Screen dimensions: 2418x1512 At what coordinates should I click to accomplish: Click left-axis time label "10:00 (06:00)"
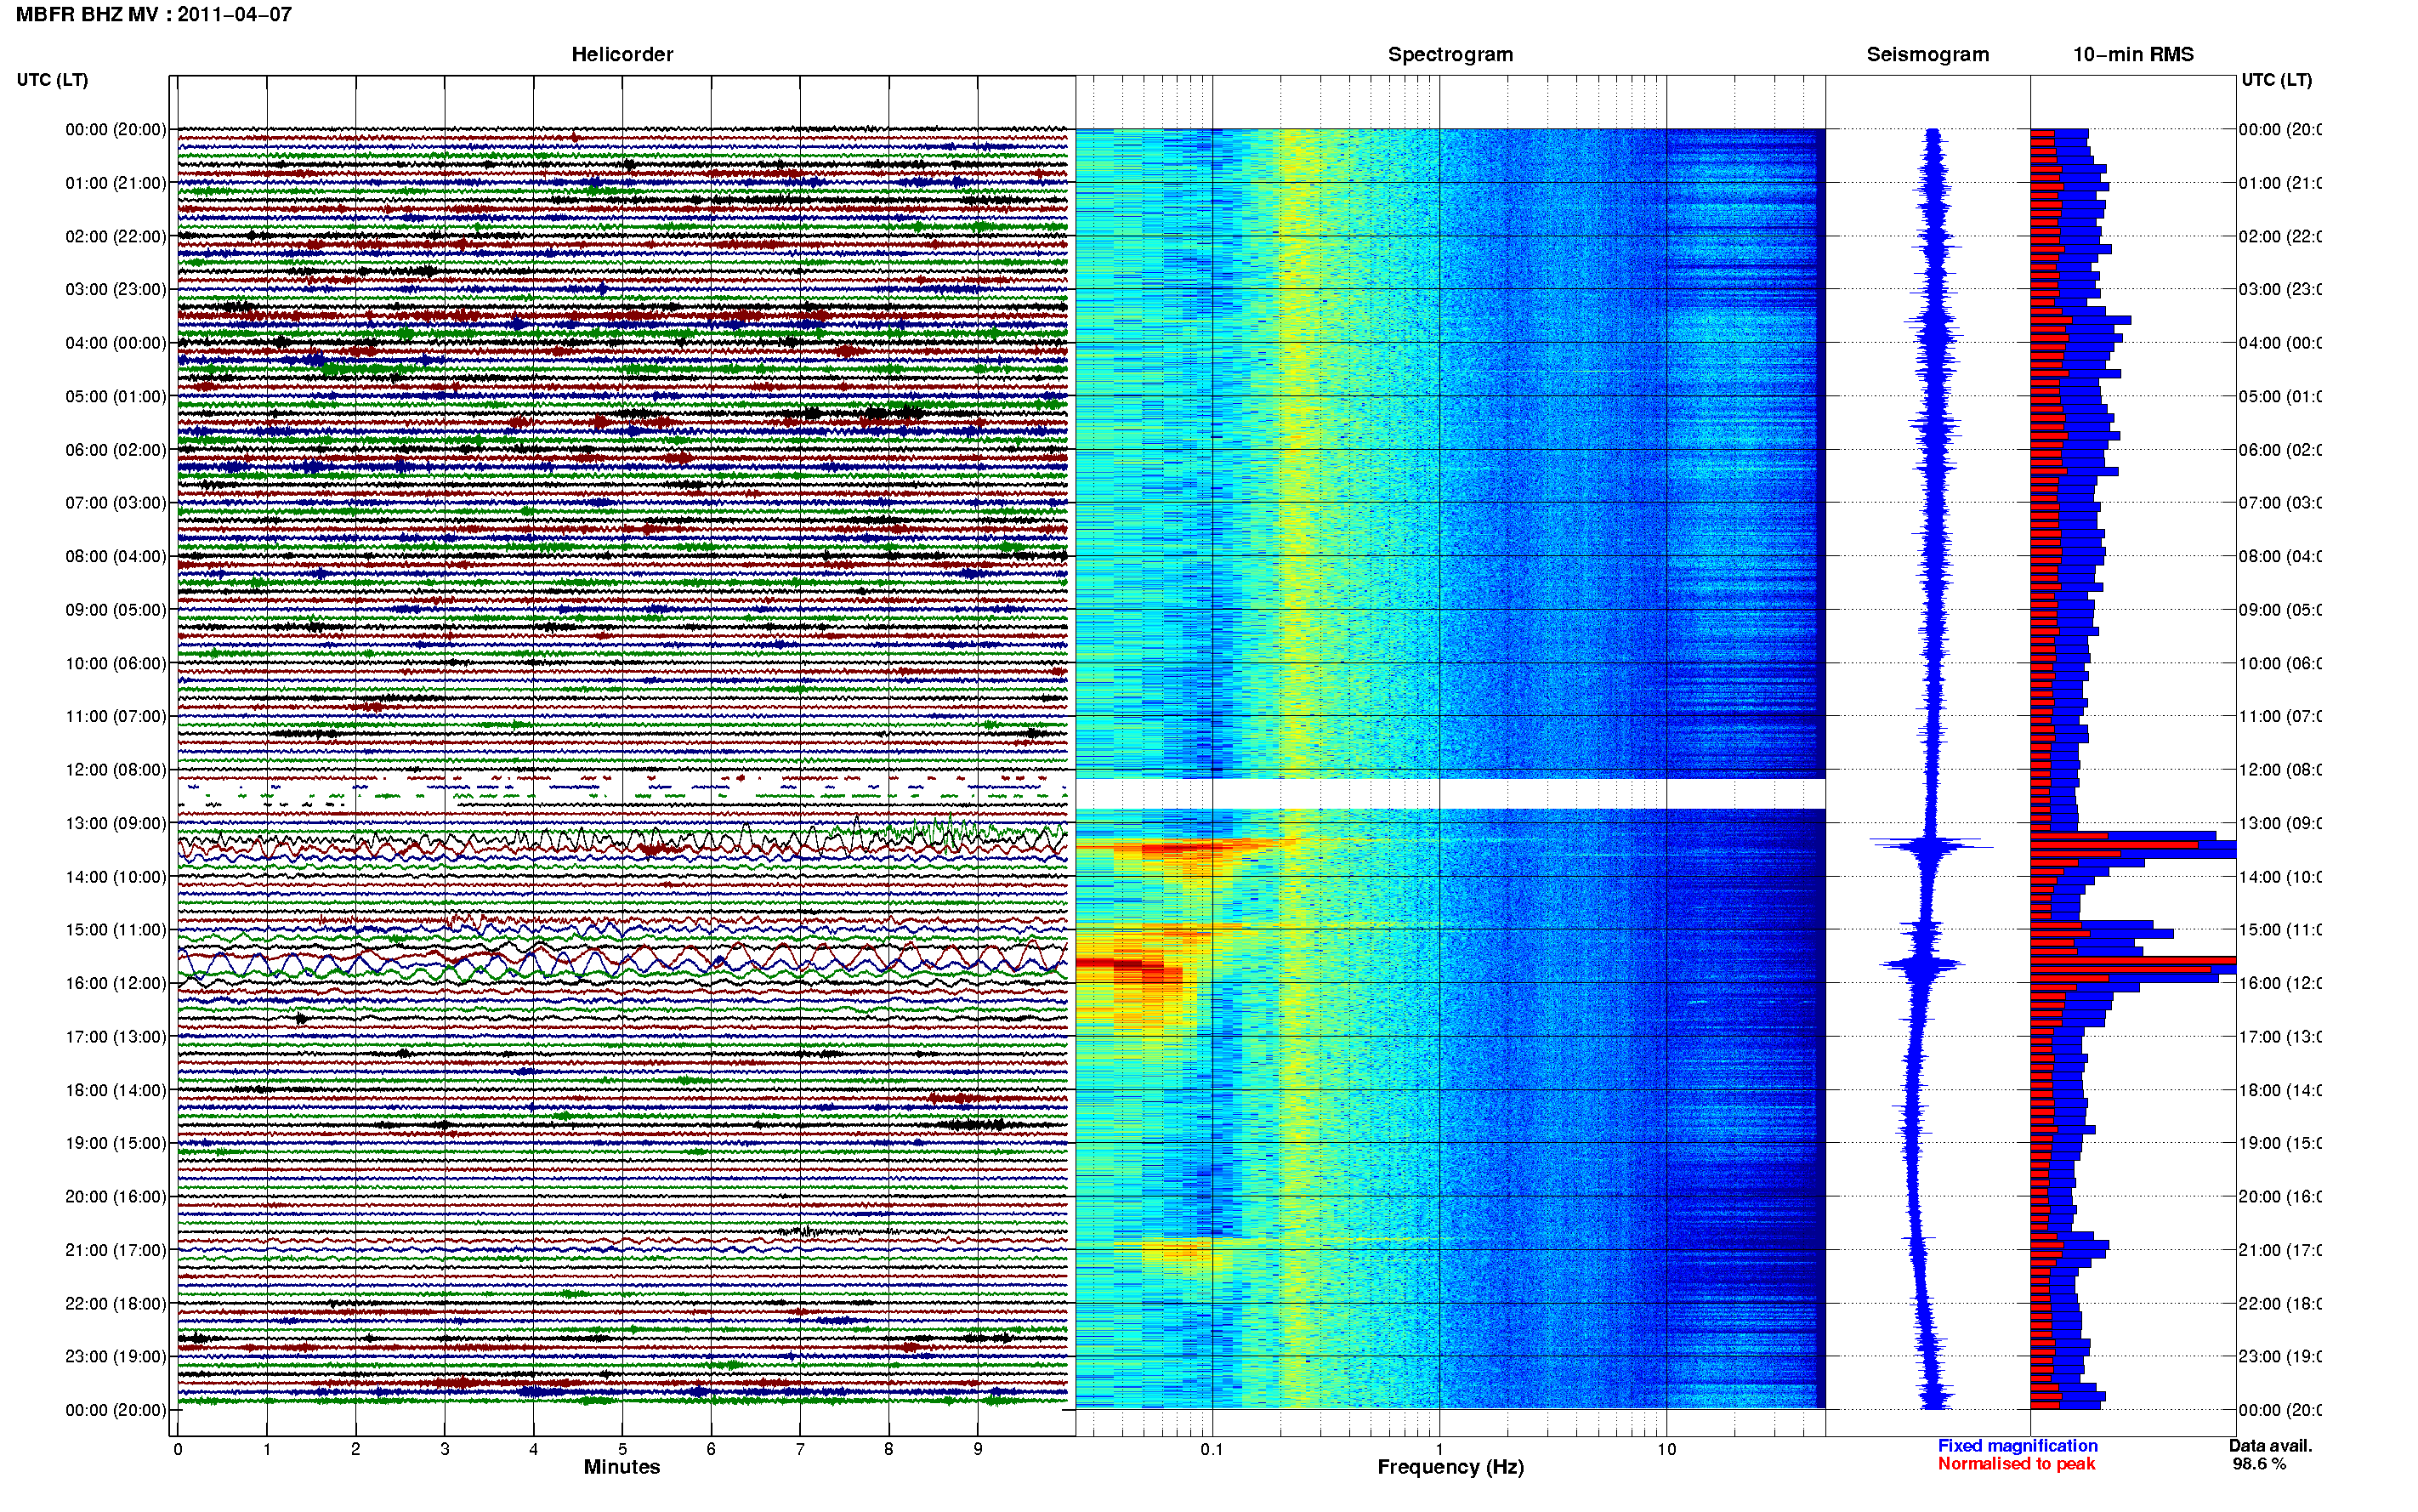point(116,664)
